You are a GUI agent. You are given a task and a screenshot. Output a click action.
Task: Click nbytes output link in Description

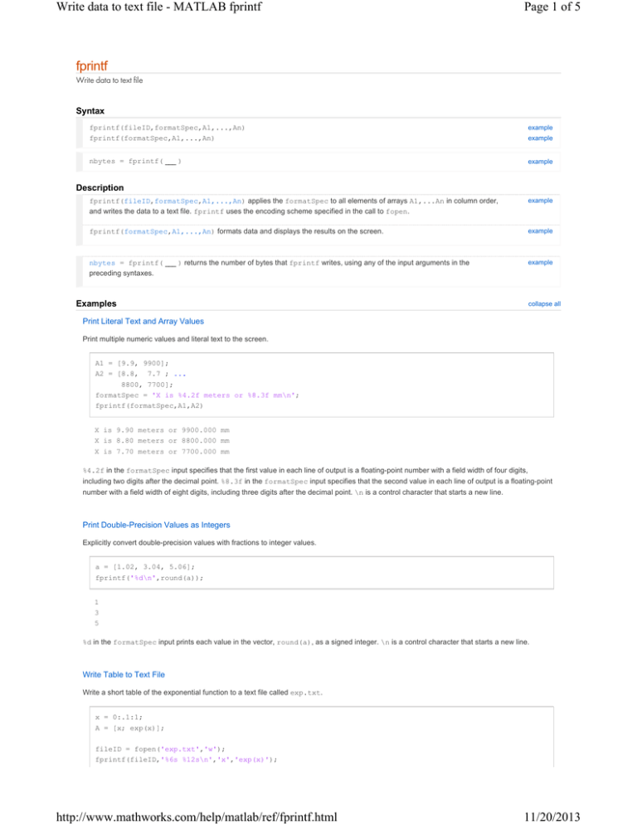(105, 262)
